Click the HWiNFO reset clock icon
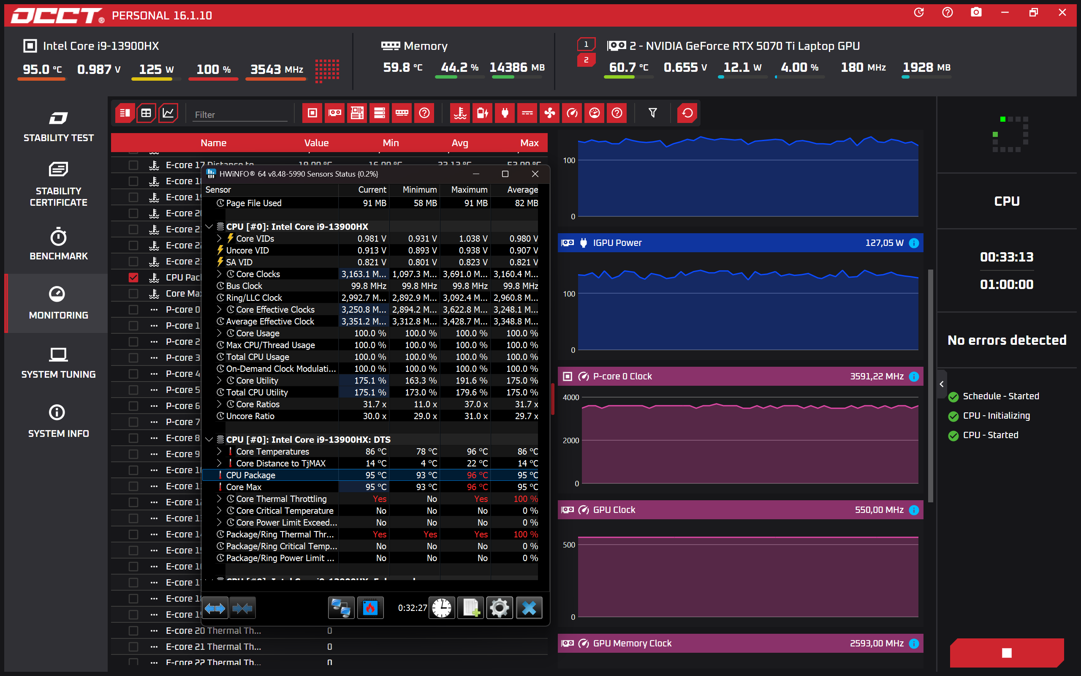1081x676 pixels. [x=441, y=608]
